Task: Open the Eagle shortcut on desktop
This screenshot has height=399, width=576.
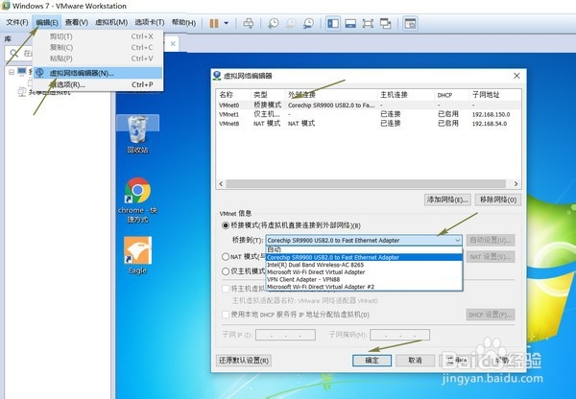Action: pyautogui.click(x=137, y=256)
